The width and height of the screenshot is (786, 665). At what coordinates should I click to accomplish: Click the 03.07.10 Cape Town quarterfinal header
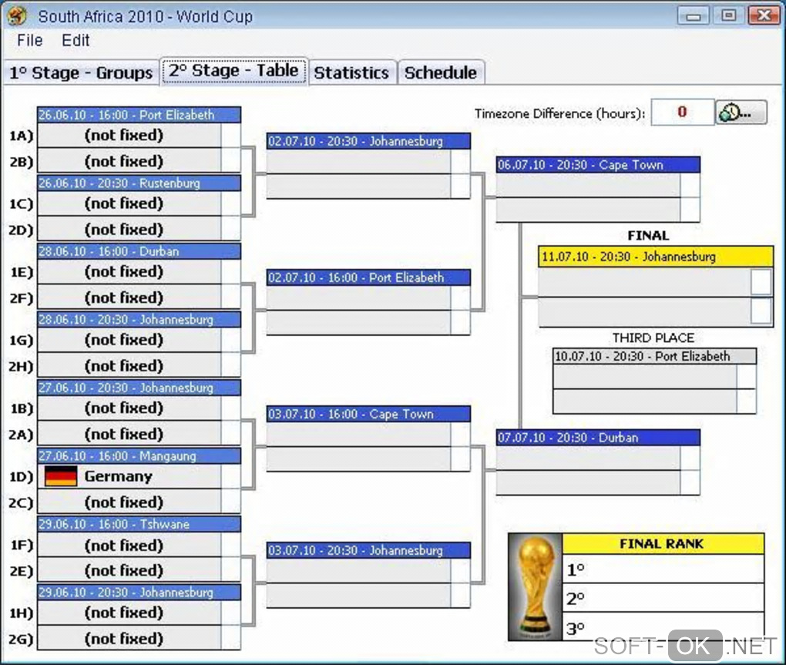coord(368,414)
